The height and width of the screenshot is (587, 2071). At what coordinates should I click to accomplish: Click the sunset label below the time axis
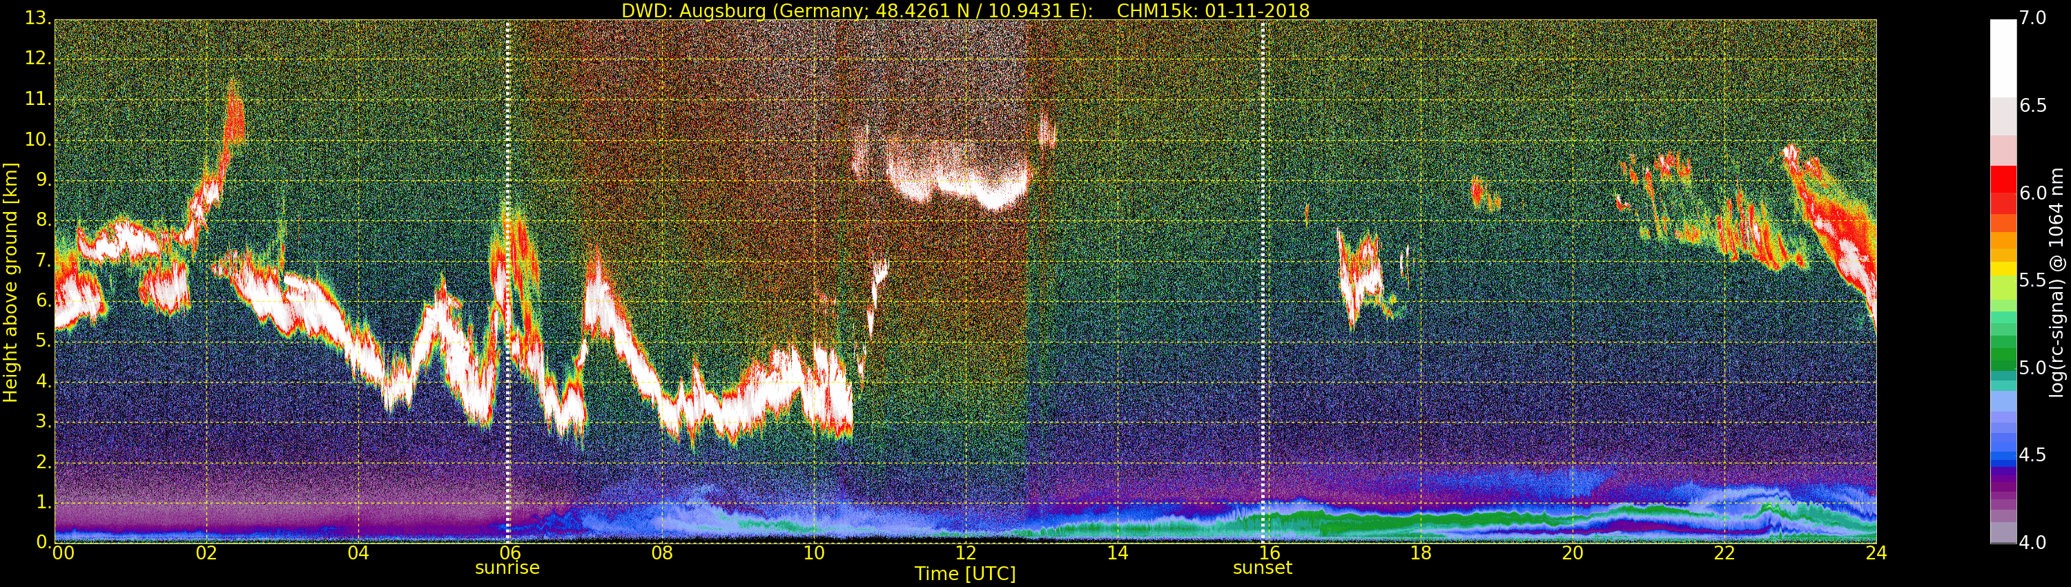pos(1262,568)
